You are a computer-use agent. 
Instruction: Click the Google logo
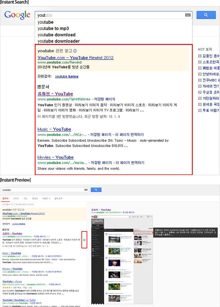click(x=17, y=15)
